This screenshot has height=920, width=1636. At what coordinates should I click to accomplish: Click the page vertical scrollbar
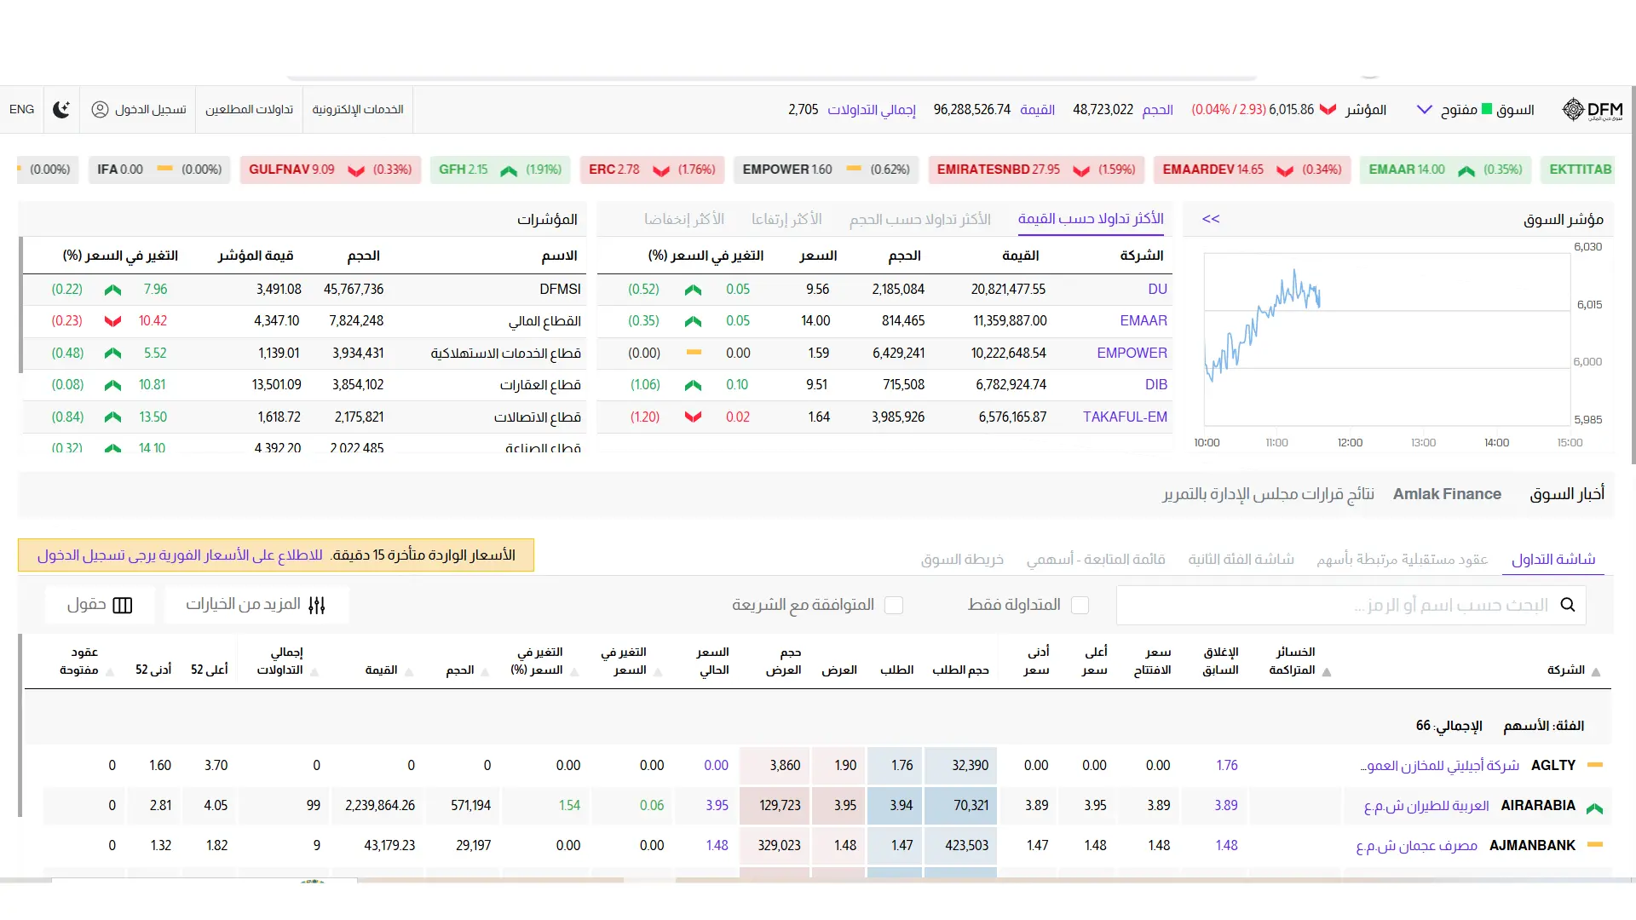[x=1633, y=273]
